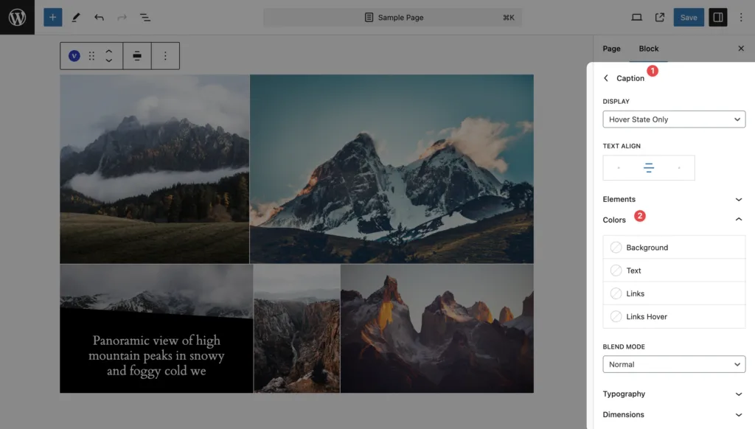Pick the Text color
This screenshot has height=429, width=755.
tap(674, 271)
